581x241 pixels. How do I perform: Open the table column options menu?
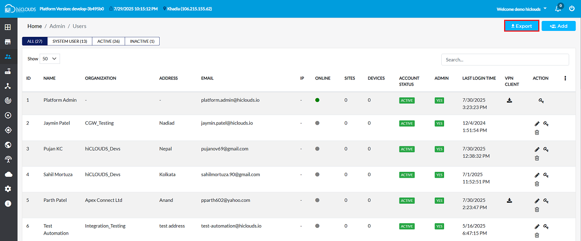(x=565, y=78)
